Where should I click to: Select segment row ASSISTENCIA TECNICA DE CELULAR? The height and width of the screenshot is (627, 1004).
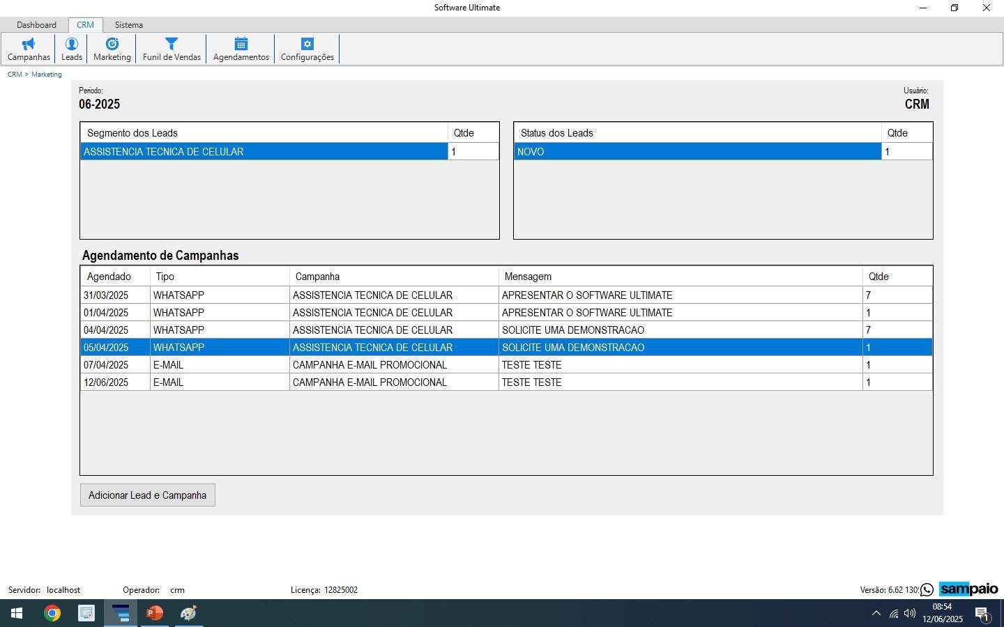coord(289,152)
